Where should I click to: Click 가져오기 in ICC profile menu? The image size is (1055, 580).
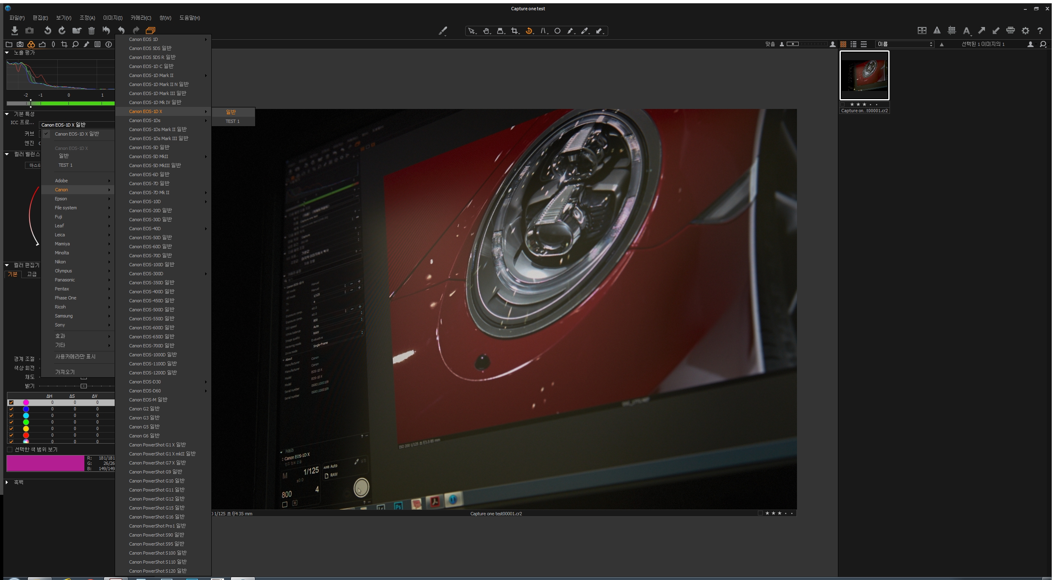65,372
